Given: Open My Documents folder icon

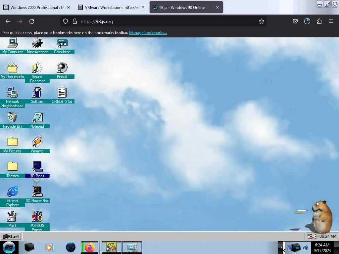Looking at the screenshot, I should (12, 71).
